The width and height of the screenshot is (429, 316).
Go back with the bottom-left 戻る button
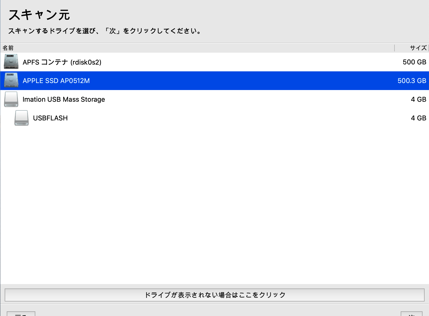(x=21, y=314)
